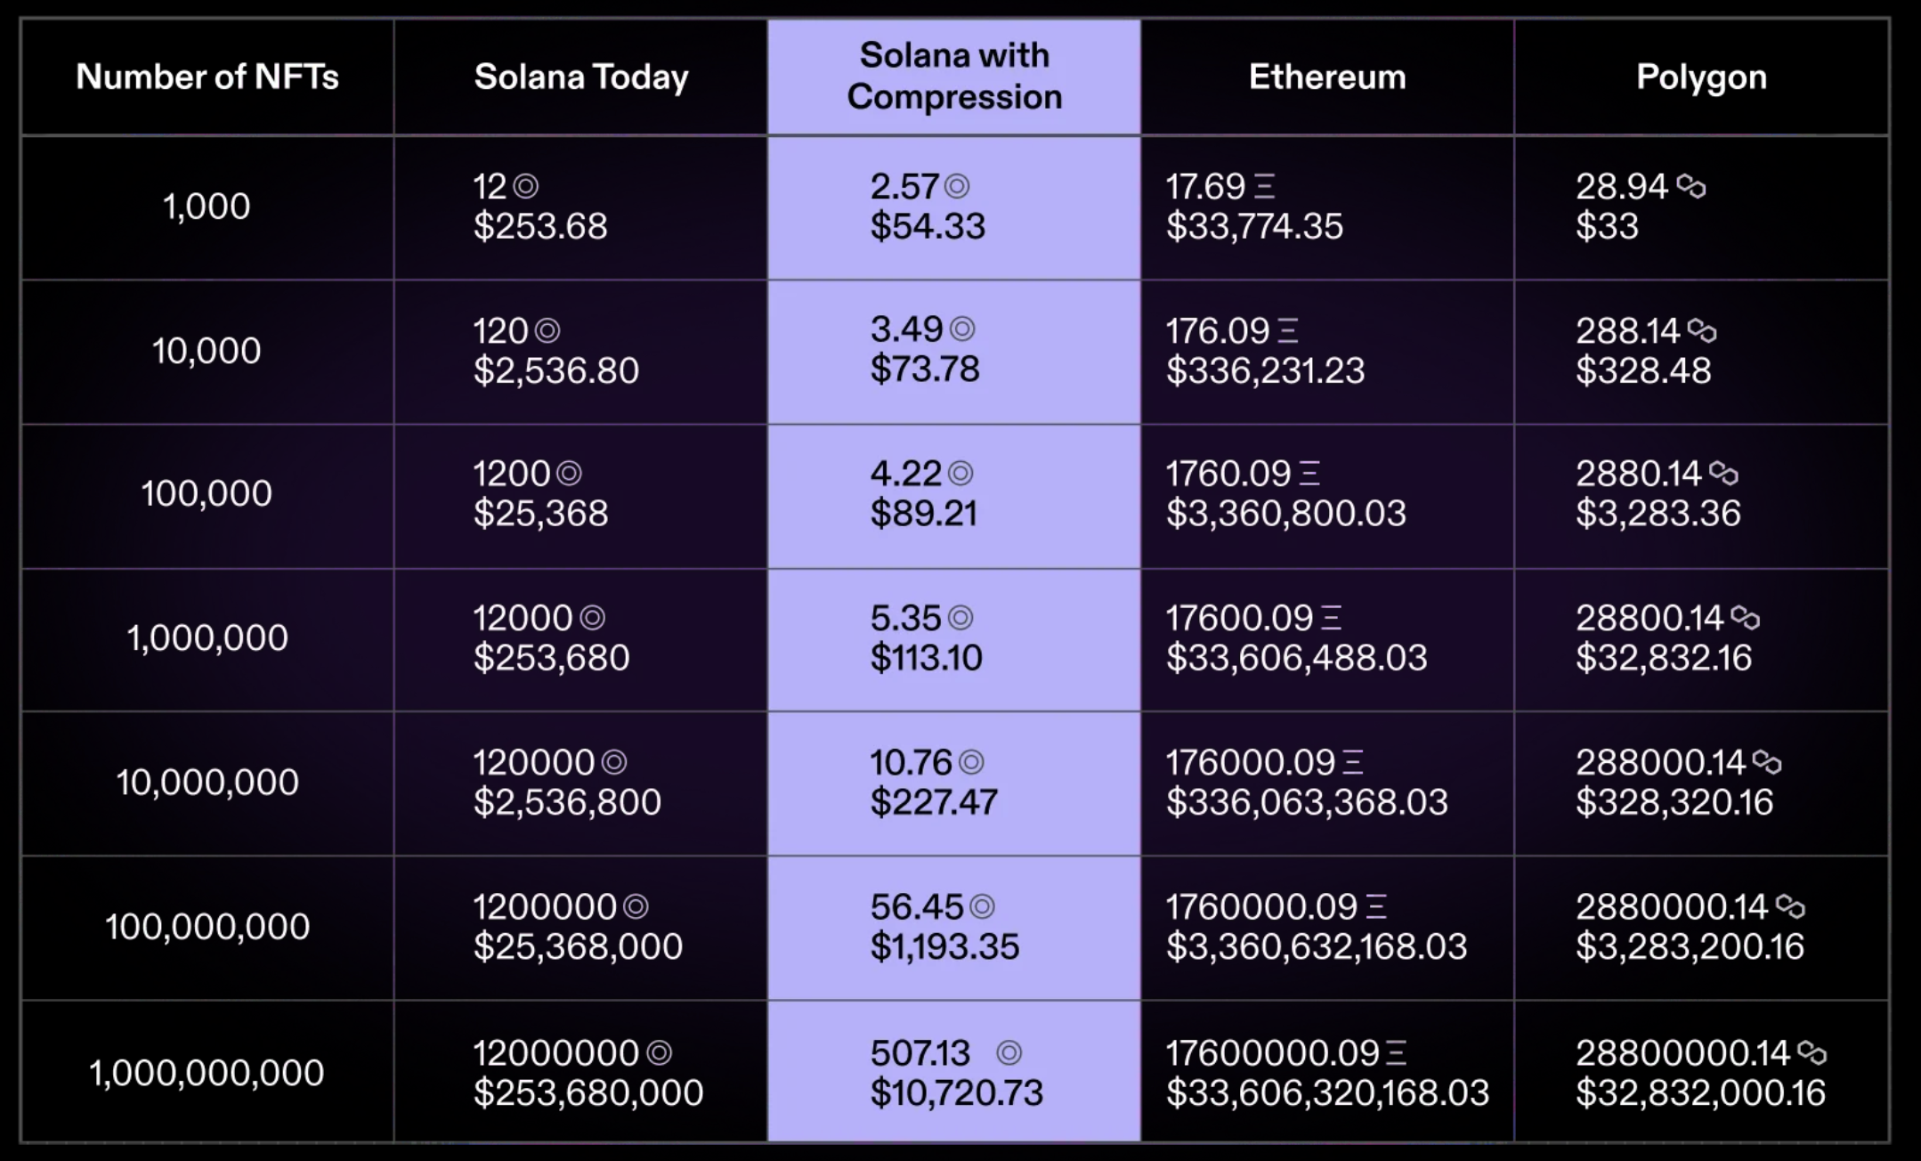Click the Ethereum symbol beside 17.69
The width and height of the screenshot is (1921, 1161).
point(1264,187)
